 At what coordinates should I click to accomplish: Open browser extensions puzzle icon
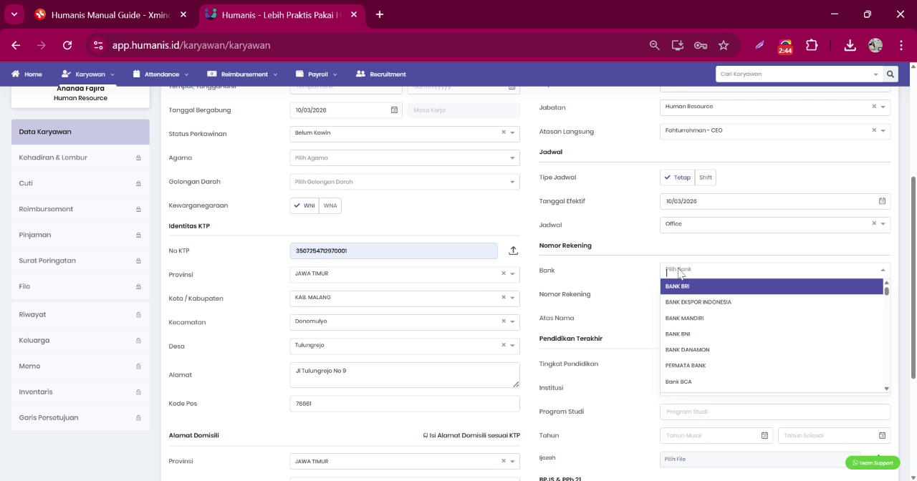(812, 45)
